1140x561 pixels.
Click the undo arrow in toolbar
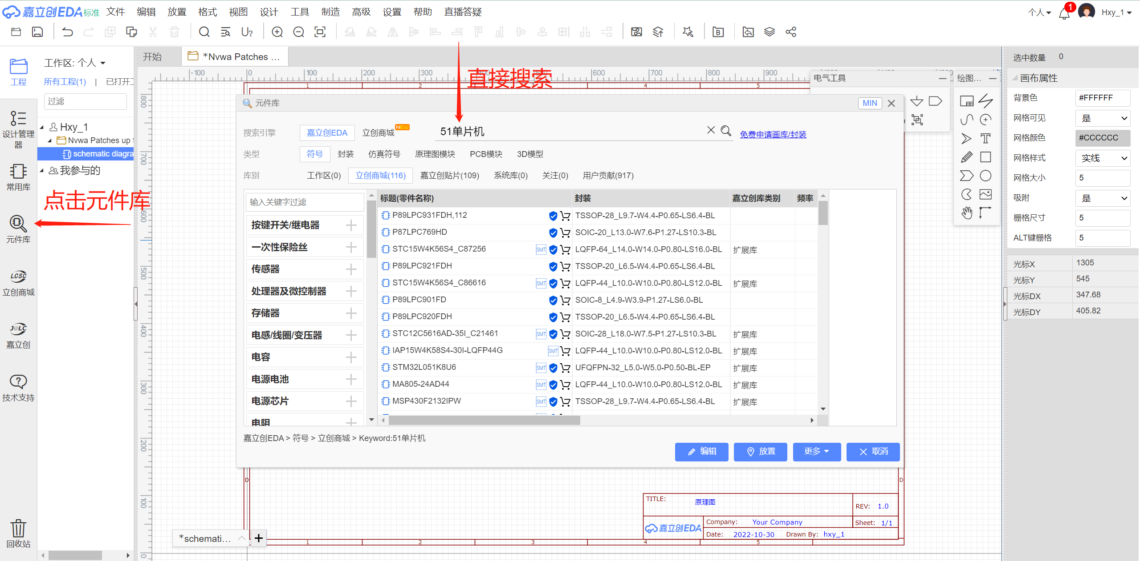click(x=67, y=32)
